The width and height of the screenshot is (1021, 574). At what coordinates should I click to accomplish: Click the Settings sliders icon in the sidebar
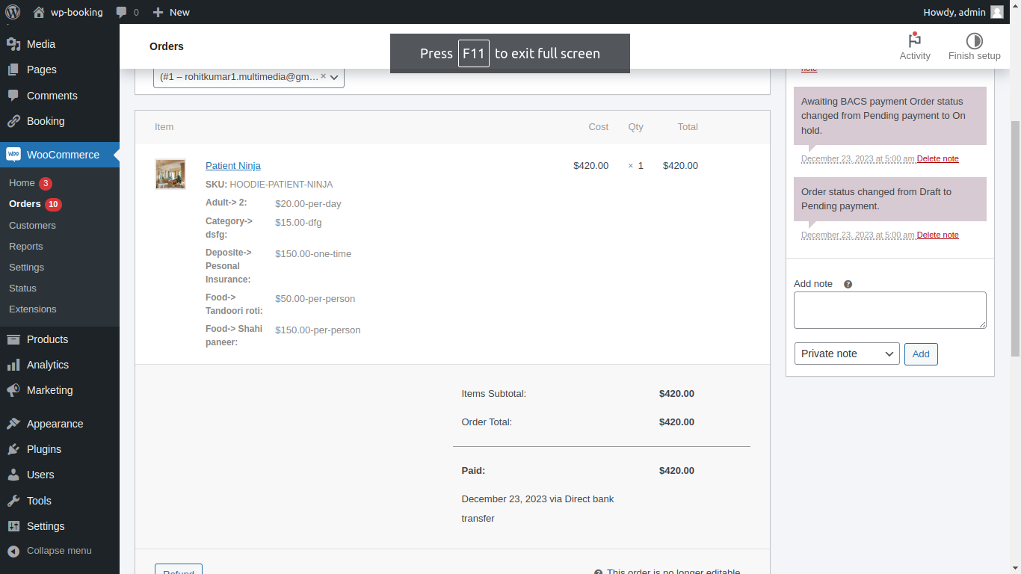pyautogui.click(x=13, y=526)
